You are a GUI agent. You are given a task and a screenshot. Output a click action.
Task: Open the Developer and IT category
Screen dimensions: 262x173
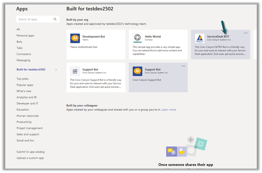tap(27, 103)
